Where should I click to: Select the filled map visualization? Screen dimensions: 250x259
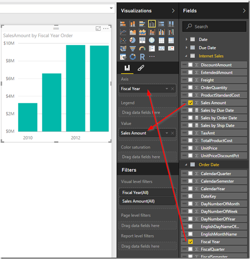click(123, 48)
